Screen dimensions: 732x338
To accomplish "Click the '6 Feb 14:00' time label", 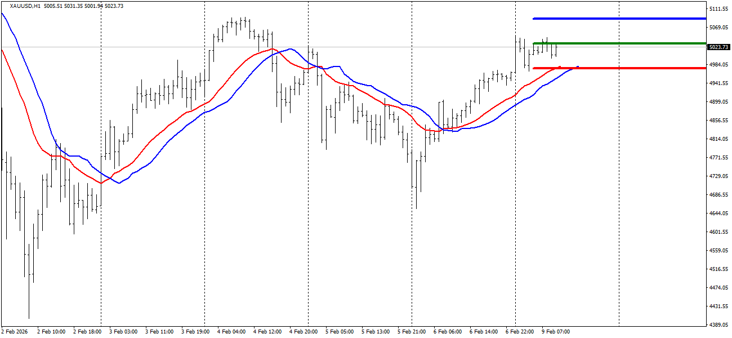I will [x=484, y=332].
